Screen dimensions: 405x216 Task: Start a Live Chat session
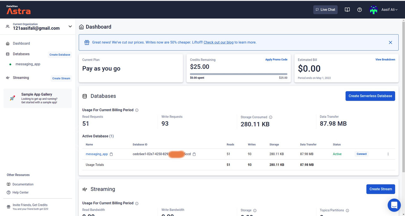click(325, 10)
